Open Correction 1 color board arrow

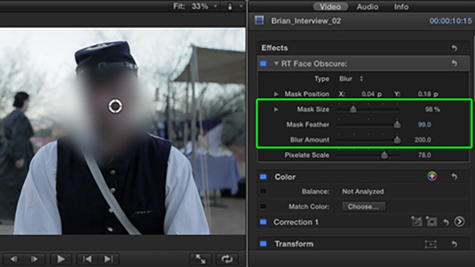[459, 222]
